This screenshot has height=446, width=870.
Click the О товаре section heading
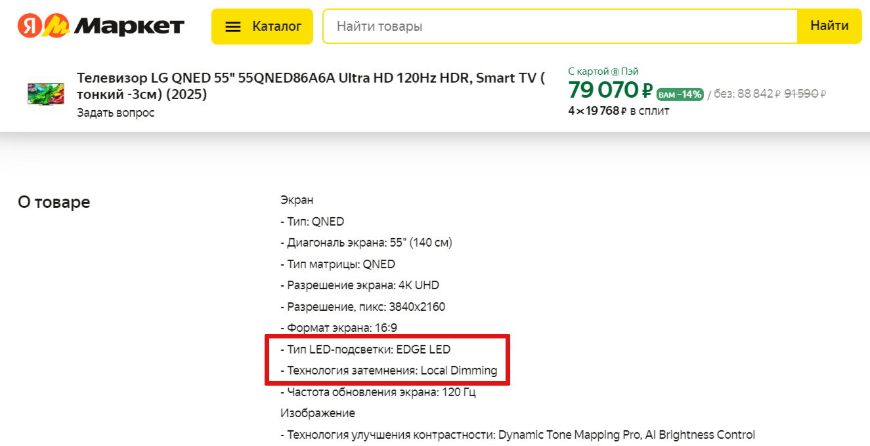tap(54, 202)
